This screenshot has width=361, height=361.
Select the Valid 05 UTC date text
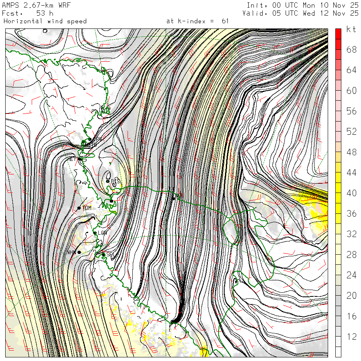(x=300, y=13)
